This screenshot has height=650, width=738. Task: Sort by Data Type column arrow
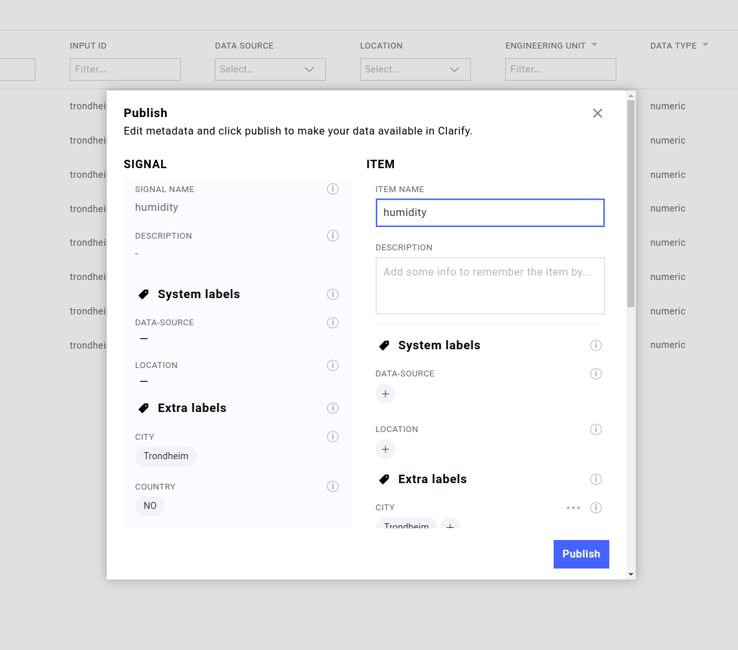pyautogui.click(x=705, y=45)
